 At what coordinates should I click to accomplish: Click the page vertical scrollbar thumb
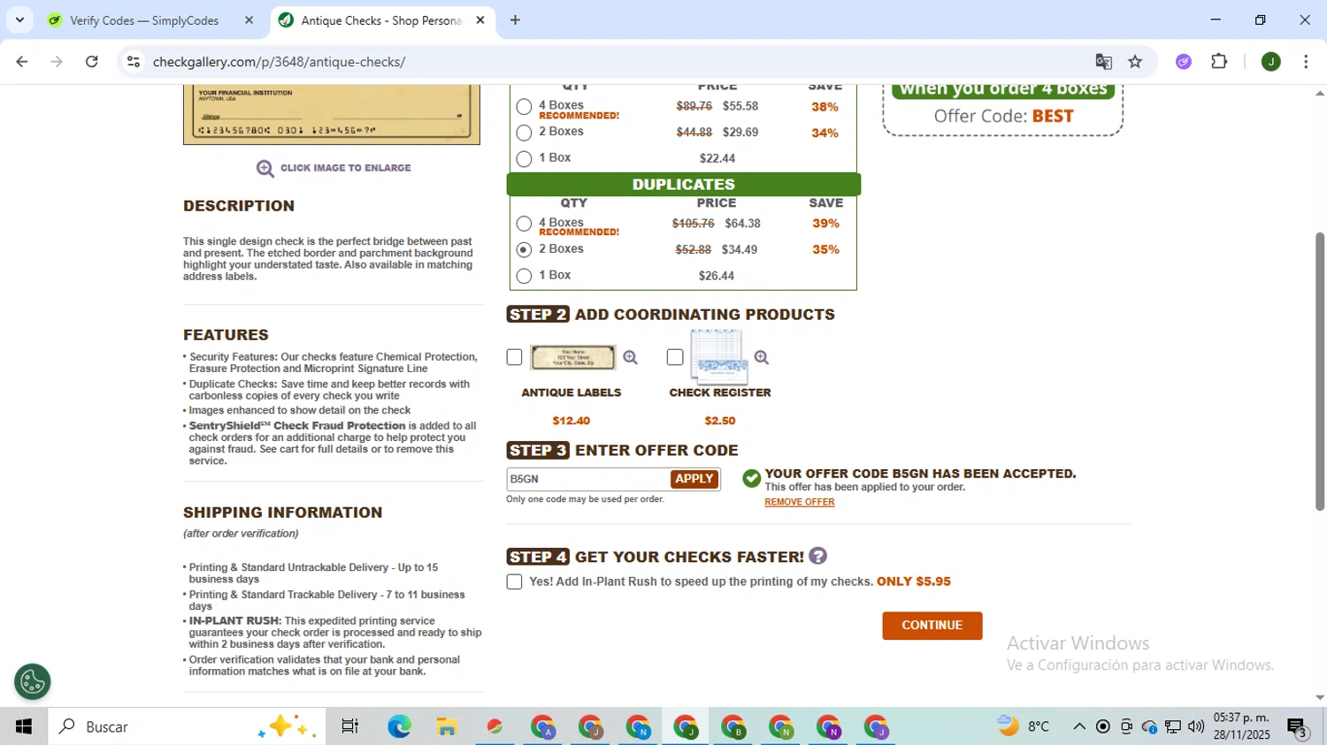1320,371
